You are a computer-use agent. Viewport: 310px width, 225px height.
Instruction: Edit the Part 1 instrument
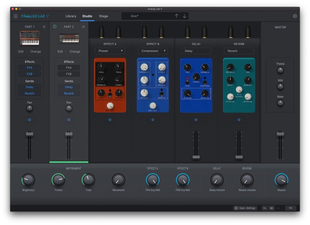coord(21,52)
